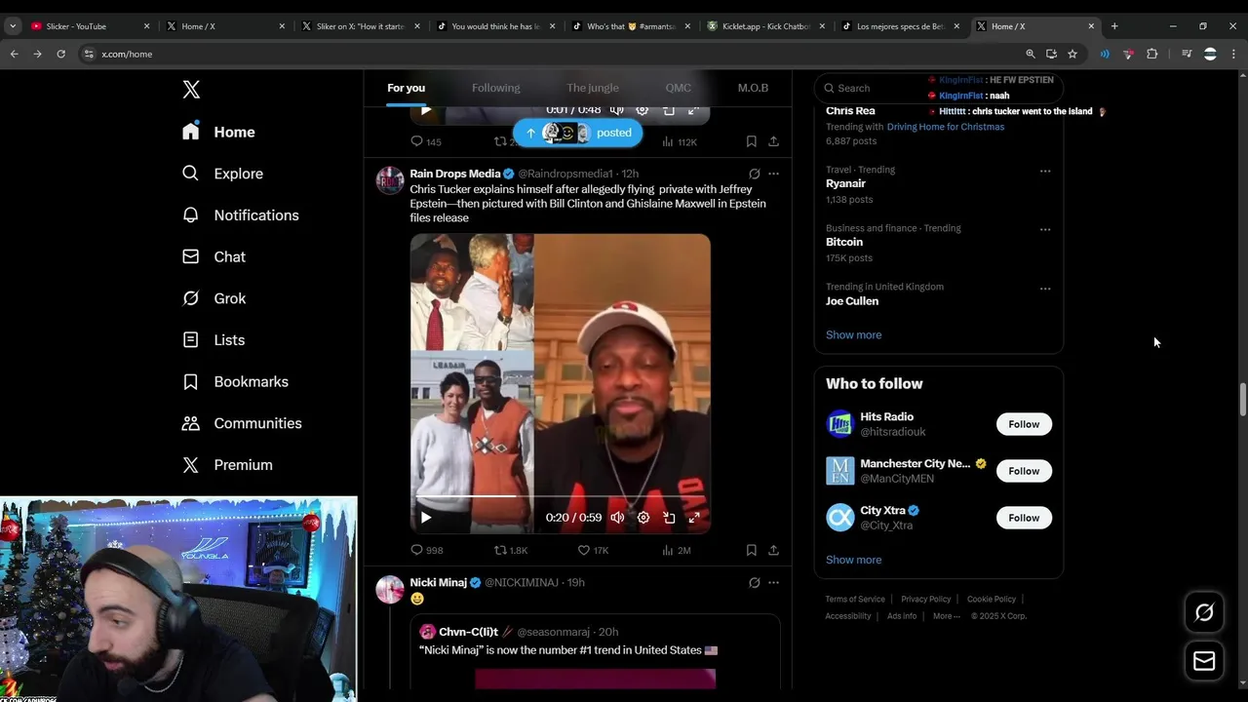Open Lists in the left sidebar
This screenshot has width=1248, height=702.
214,340
